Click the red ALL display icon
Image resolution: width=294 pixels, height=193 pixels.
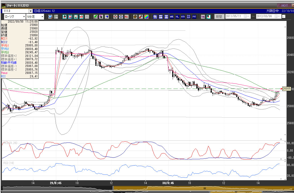127,17
